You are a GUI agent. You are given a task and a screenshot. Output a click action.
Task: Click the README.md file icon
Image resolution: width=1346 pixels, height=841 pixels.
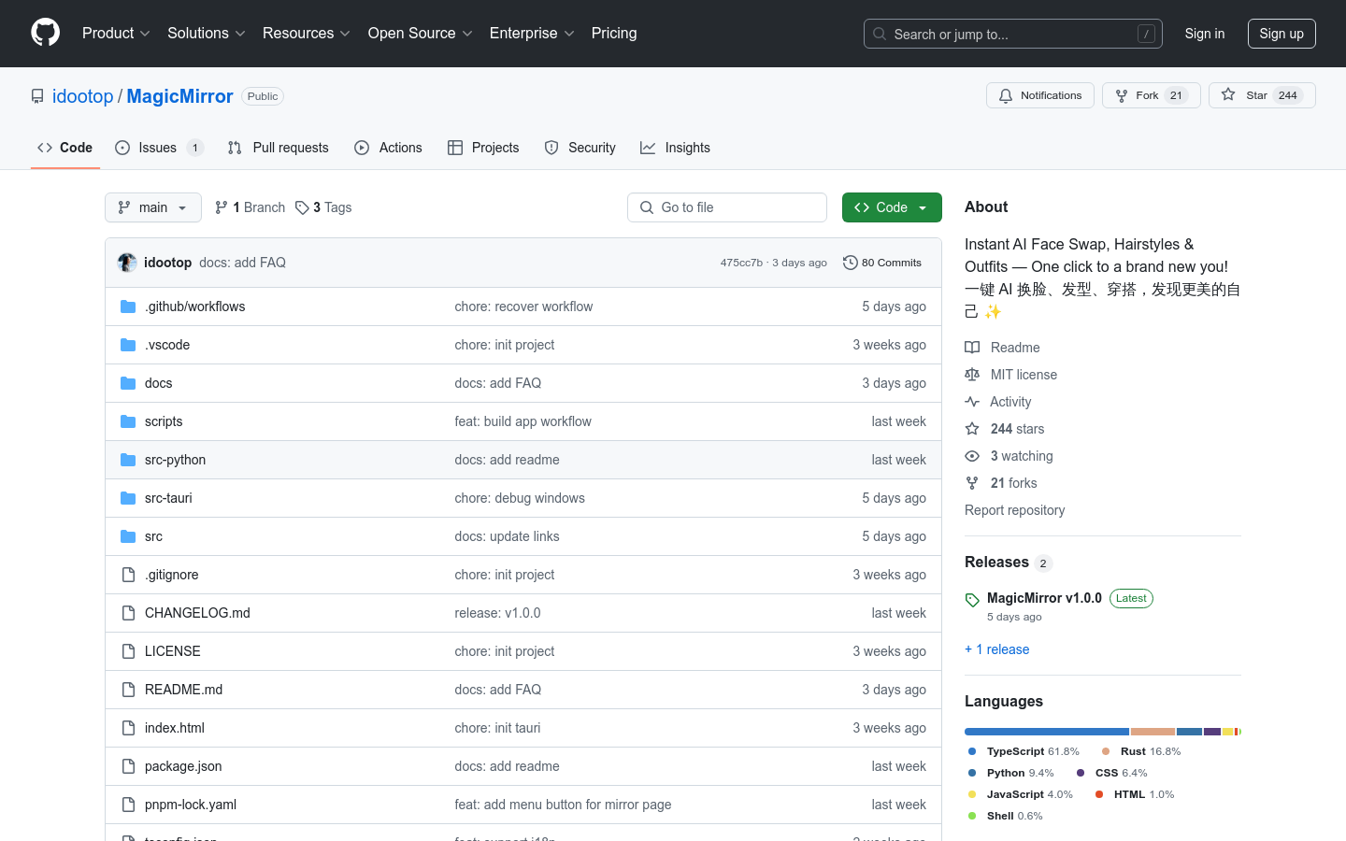(128, 690)
